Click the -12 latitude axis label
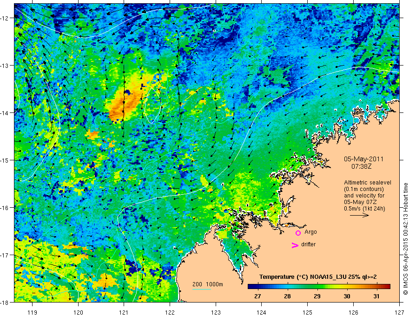Image resolution: width=409 pixels, height=316 pixels. pyautogui.click(x=5, y=18)
